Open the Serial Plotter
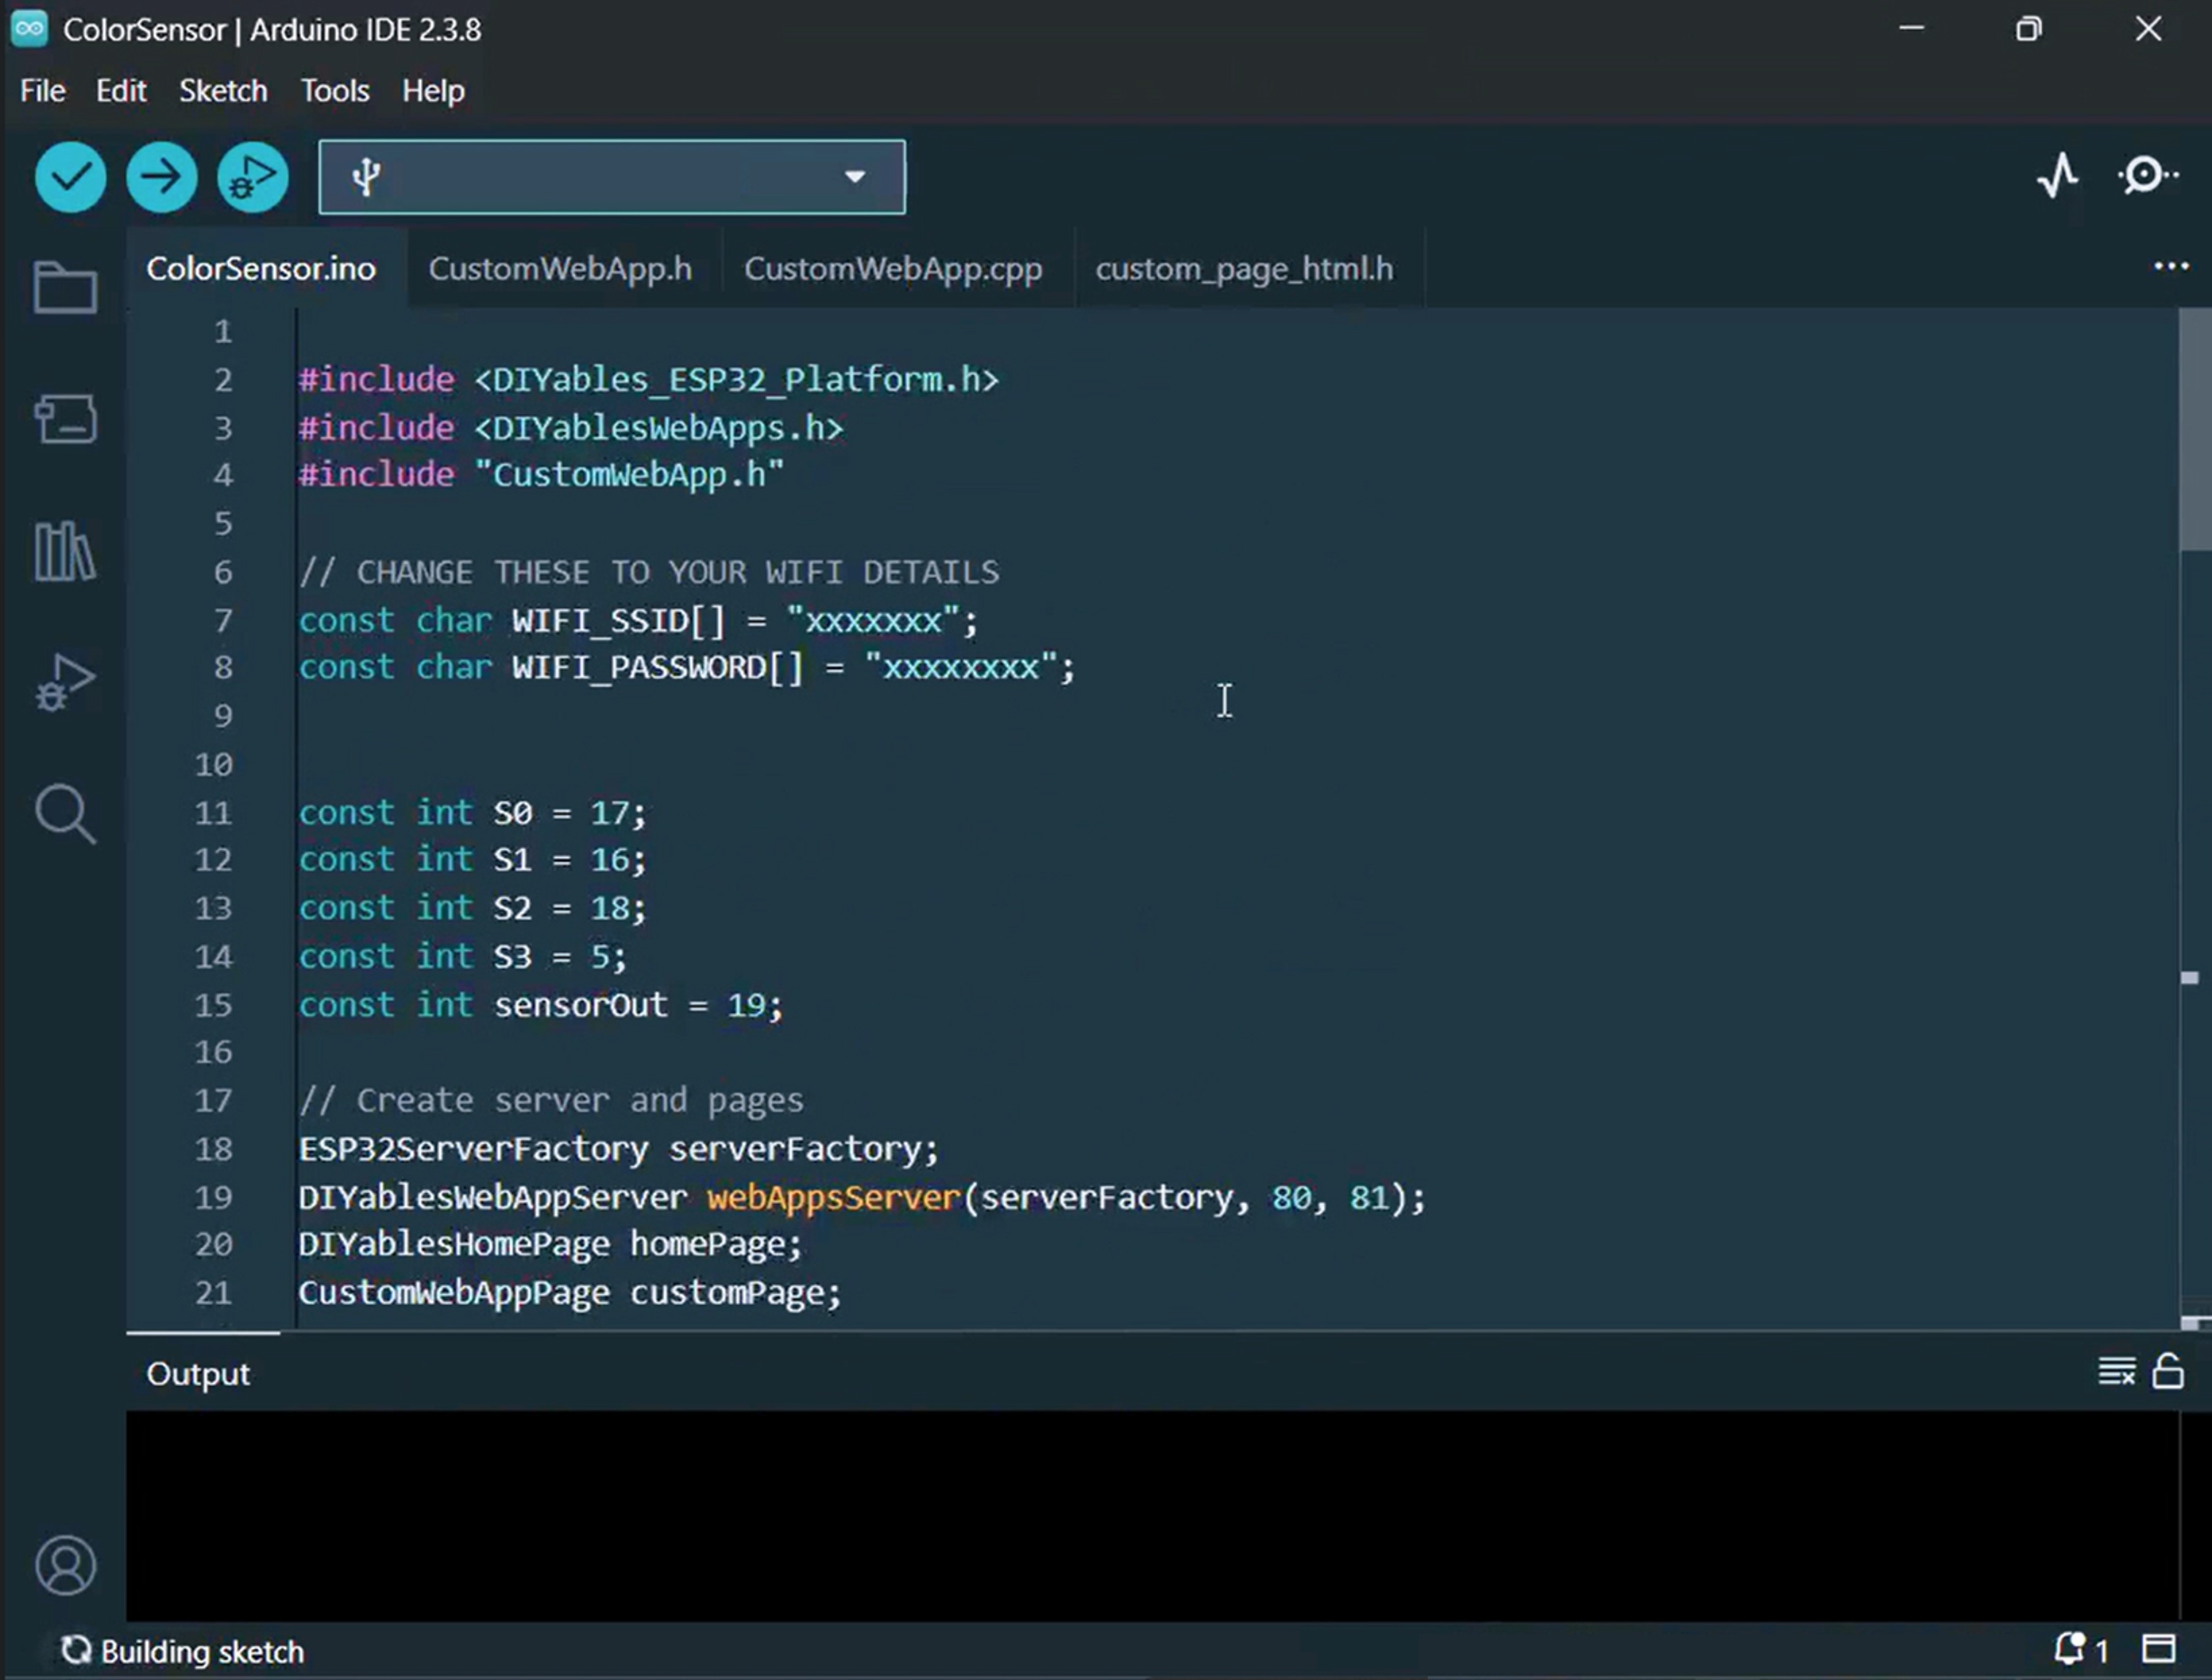Image resolution: width=2212 pixels, height=1680 pixels. click(2057, 176)
